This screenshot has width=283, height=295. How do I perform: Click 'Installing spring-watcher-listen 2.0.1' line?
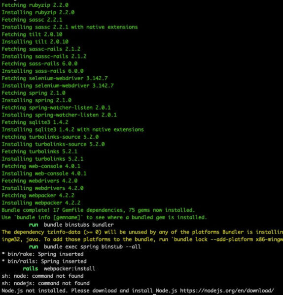coord(59,115)
